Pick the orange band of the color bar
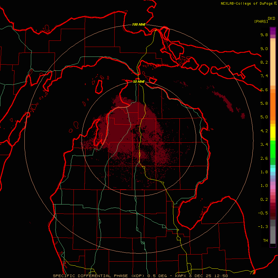Screen dimensions: 278x278 coord(273,106)
